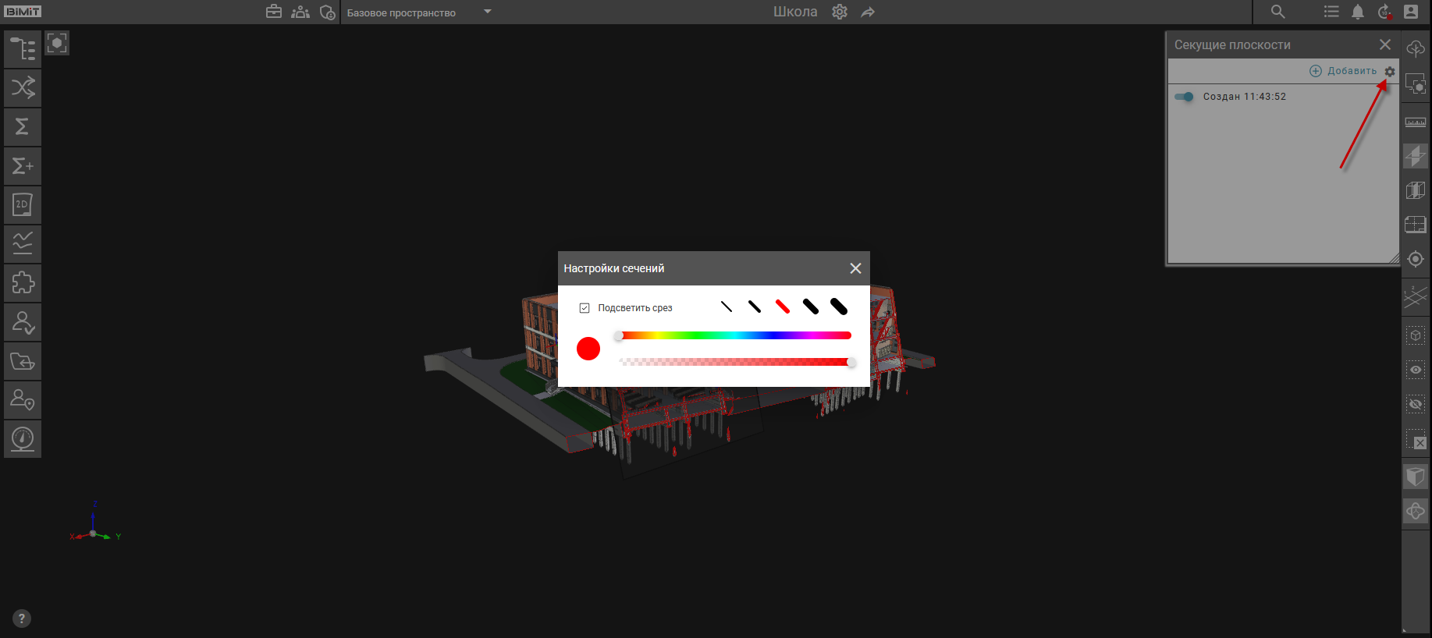1432x638 pixels.
Task: Click the red color preview circle
Action: point(588,349)
